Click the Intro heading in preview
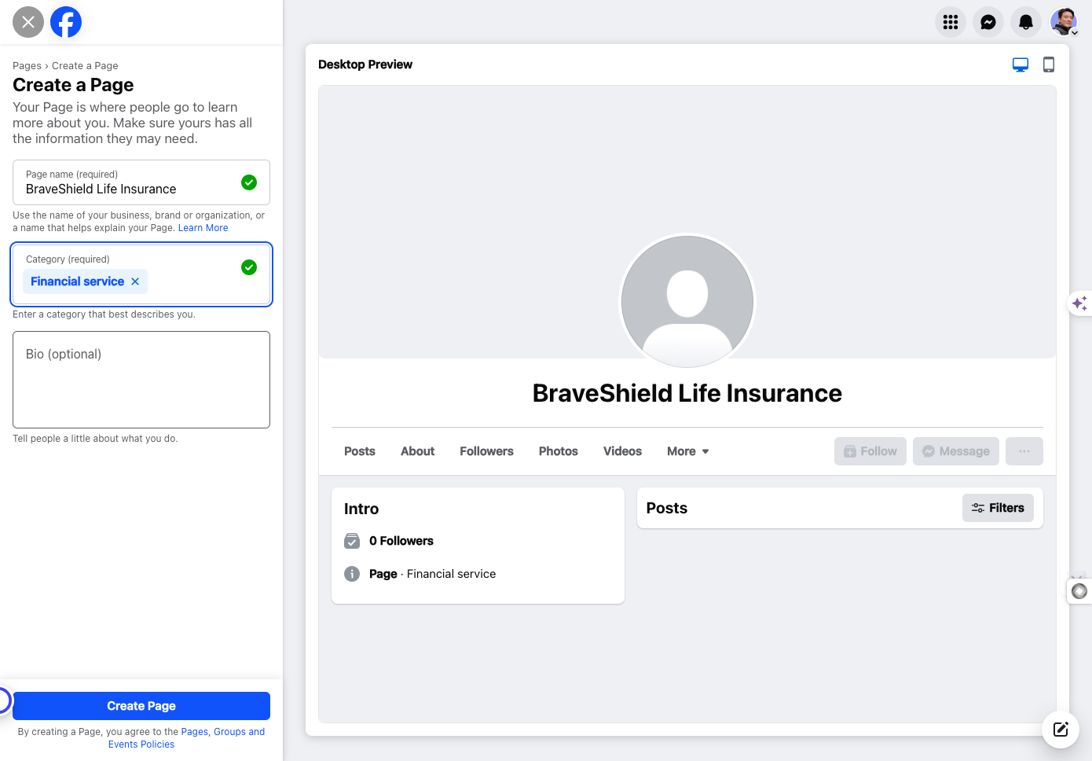This screenshot has height=761, width=1092. point(361,509)
